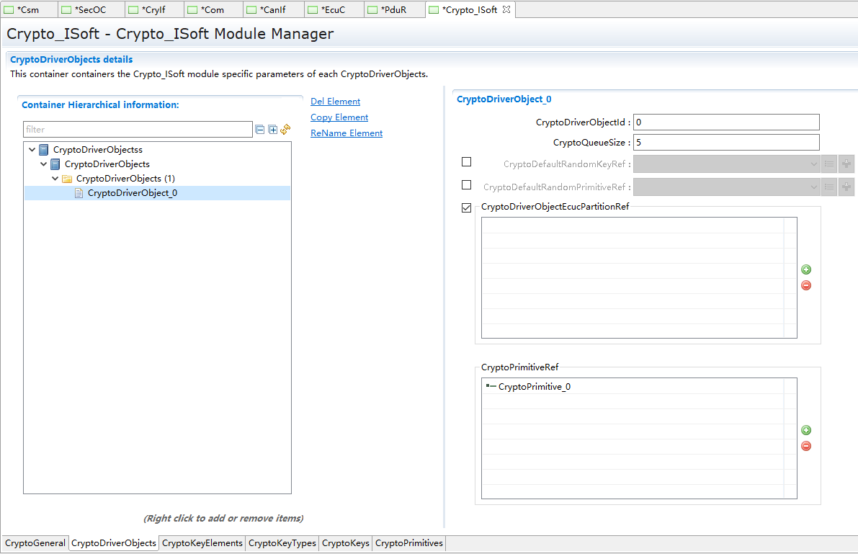Screen dimensions: 858x554
Task: Click the CryptoQueueSize input field
Action: pyautogui.click(x=725, y=143)
